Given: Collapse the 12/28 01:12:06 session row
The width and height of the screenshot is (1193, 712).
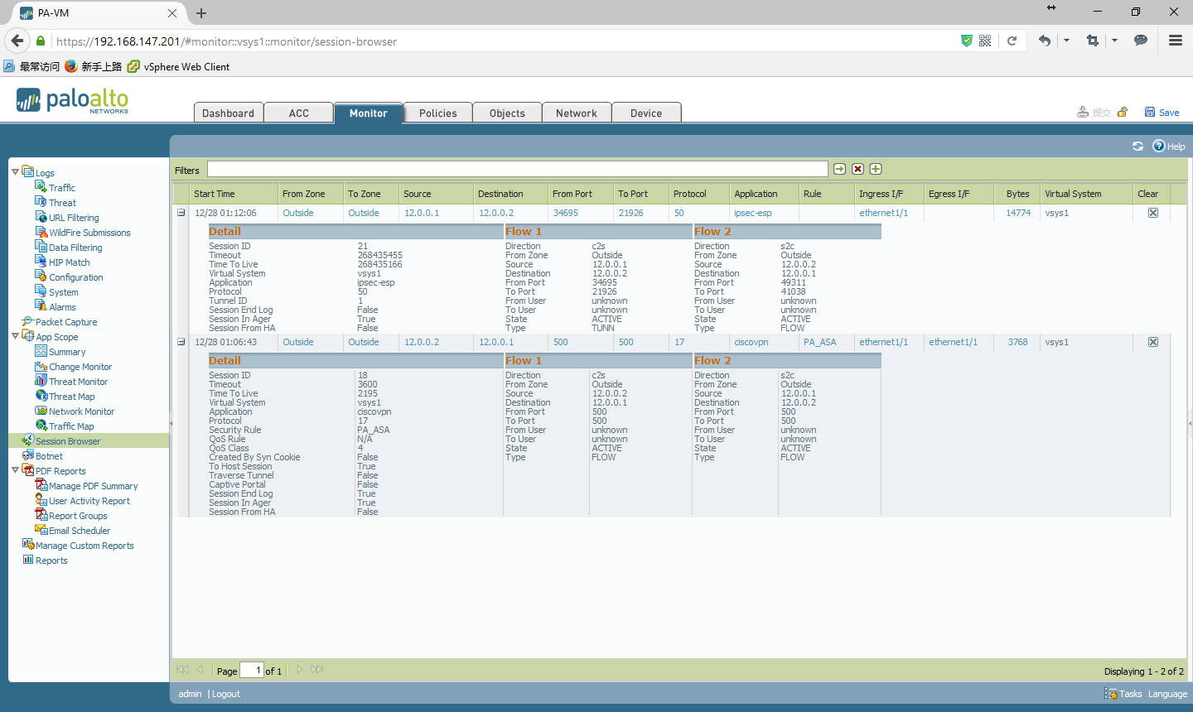Looking at the screenshot, I should 181,213.
